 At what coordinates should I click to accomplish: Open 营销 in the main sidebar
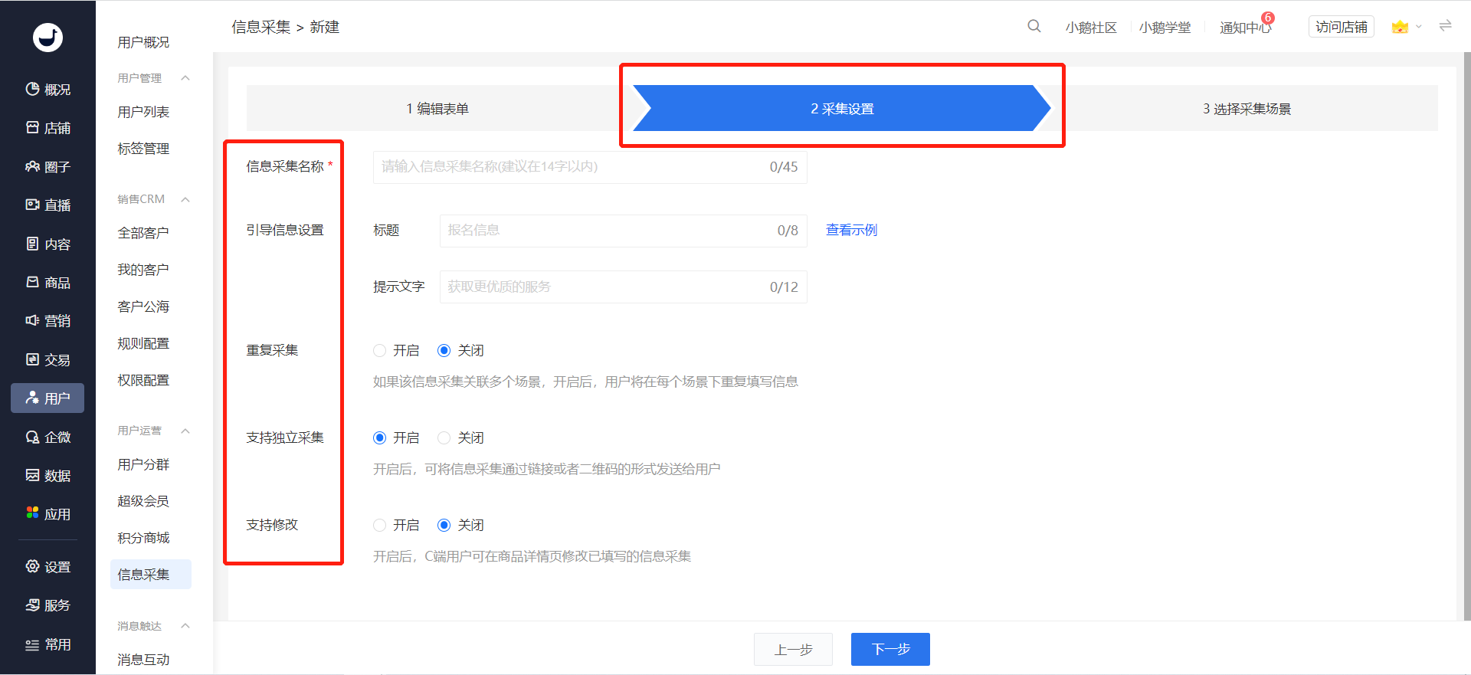(x=48, y=321)
